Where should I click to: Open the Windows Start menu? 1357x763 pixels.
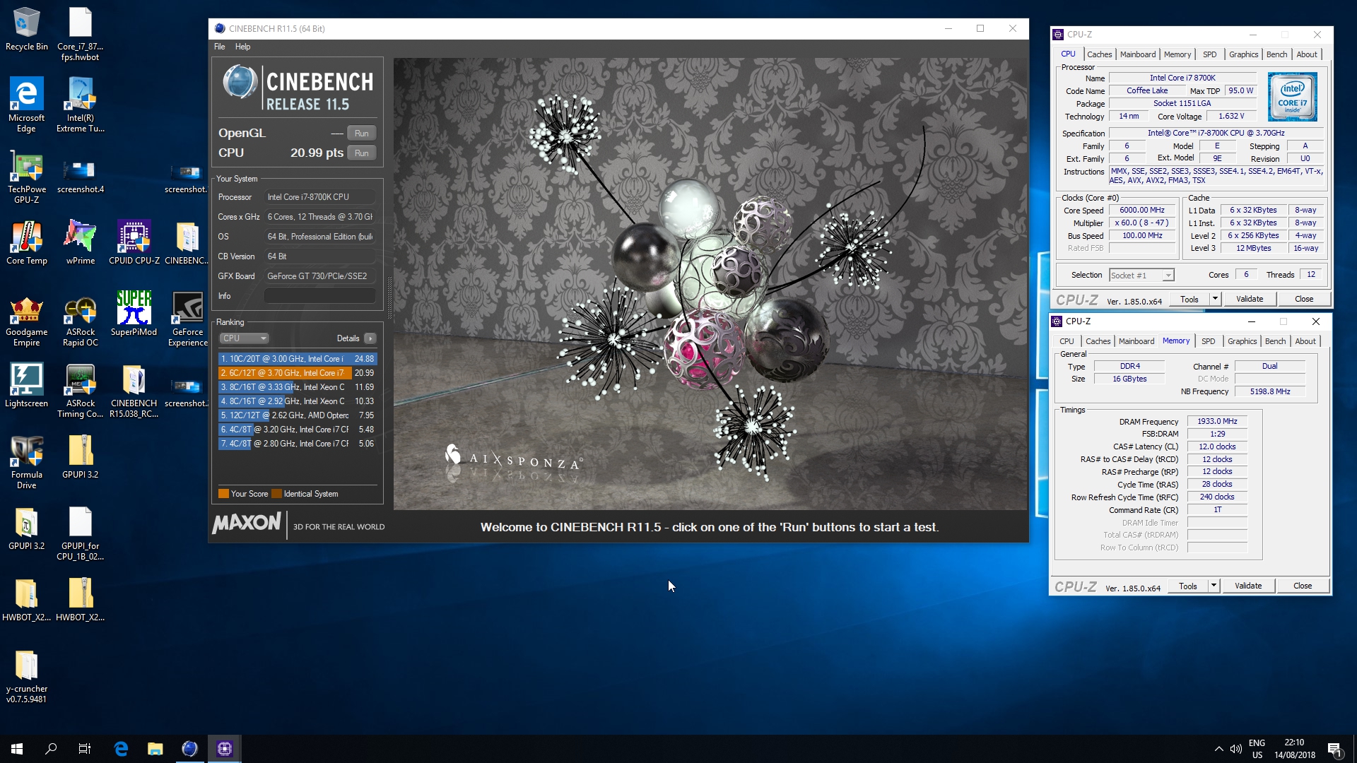point(17,749)
